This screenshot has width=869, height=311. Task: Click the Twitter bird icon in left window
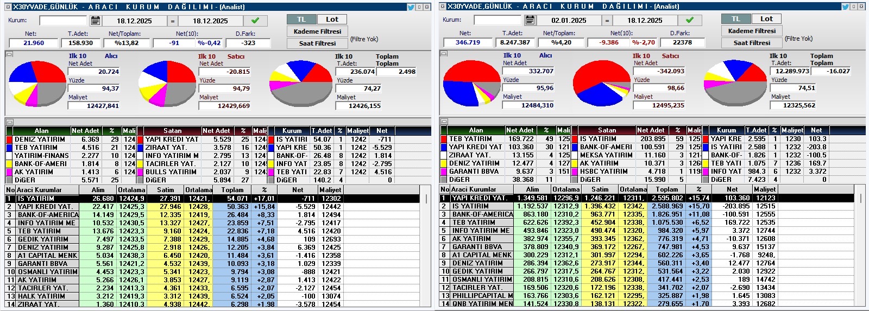[x=411, y=7]
